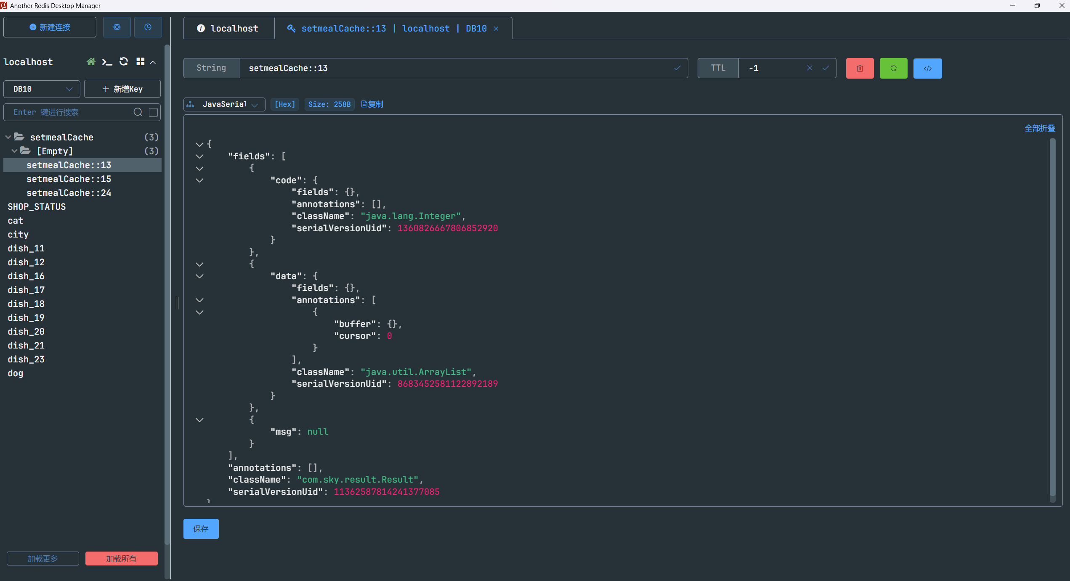The width and height of the screenshot is (1070, 581).
Task: Collapse the localhost connection chevron
Action: pyautogui.click(x=153, y=62)
